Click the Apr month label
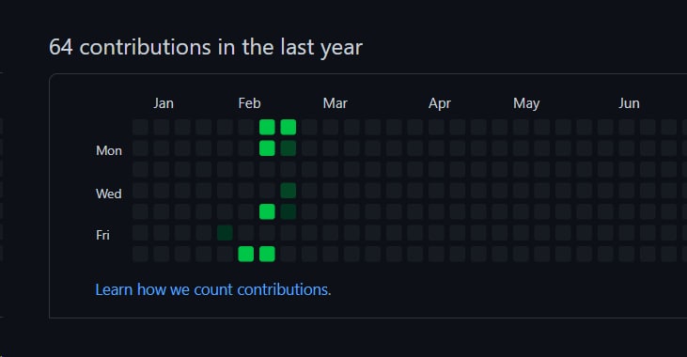The width and height of the screenshot is (687, 357). click(x=440, y=104)
